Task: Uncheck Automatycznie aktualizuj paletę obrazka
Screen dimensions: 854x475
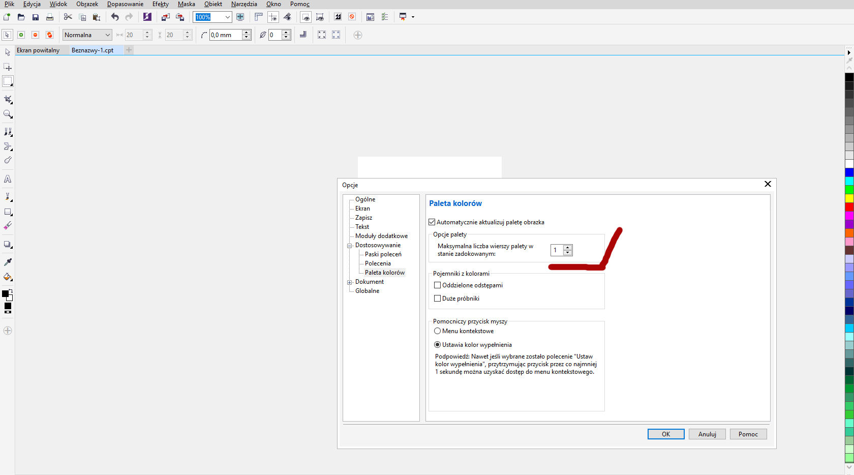Action: [432, 222]
